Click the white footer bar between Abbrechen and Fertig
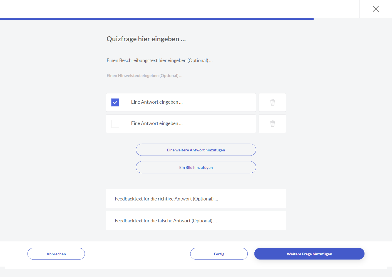 [138, 254]
